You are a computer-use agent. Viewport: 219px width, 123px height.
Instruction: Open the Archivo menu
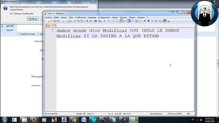coord(49,17)
